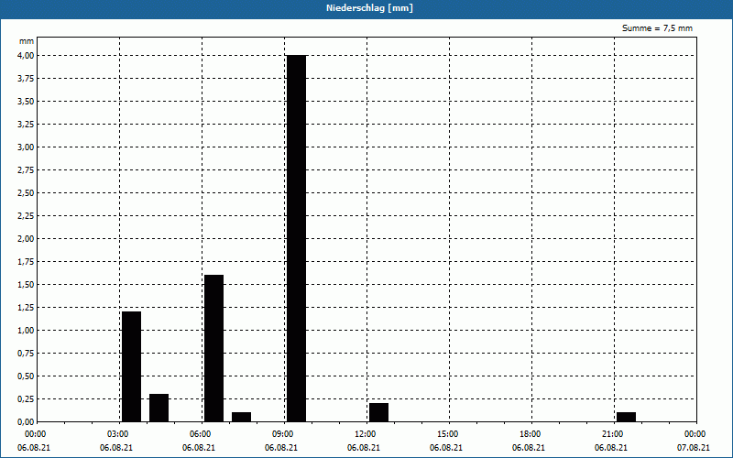
Task: Click the 1,75 y-axis label
Action: pos(26,261)
